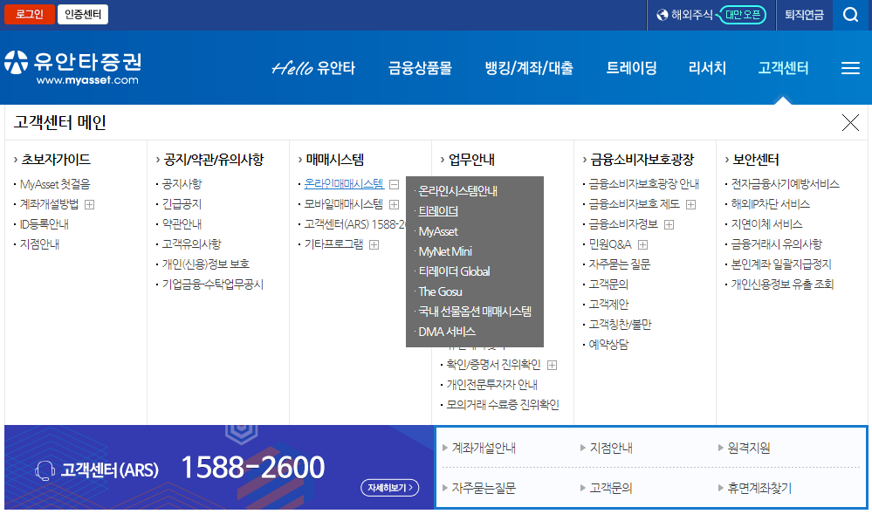
Task: Open 긴급공지 link
Action: pos(182,204)
